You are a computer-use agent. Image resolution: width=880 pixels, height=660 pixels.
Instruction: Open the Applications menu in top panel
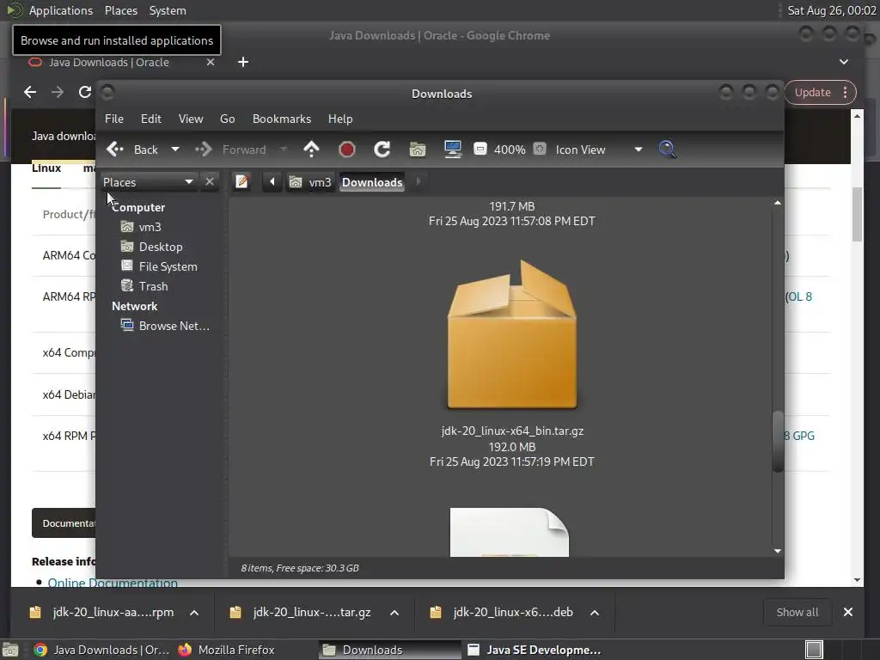pyautogui.click(x=61, y=10)
